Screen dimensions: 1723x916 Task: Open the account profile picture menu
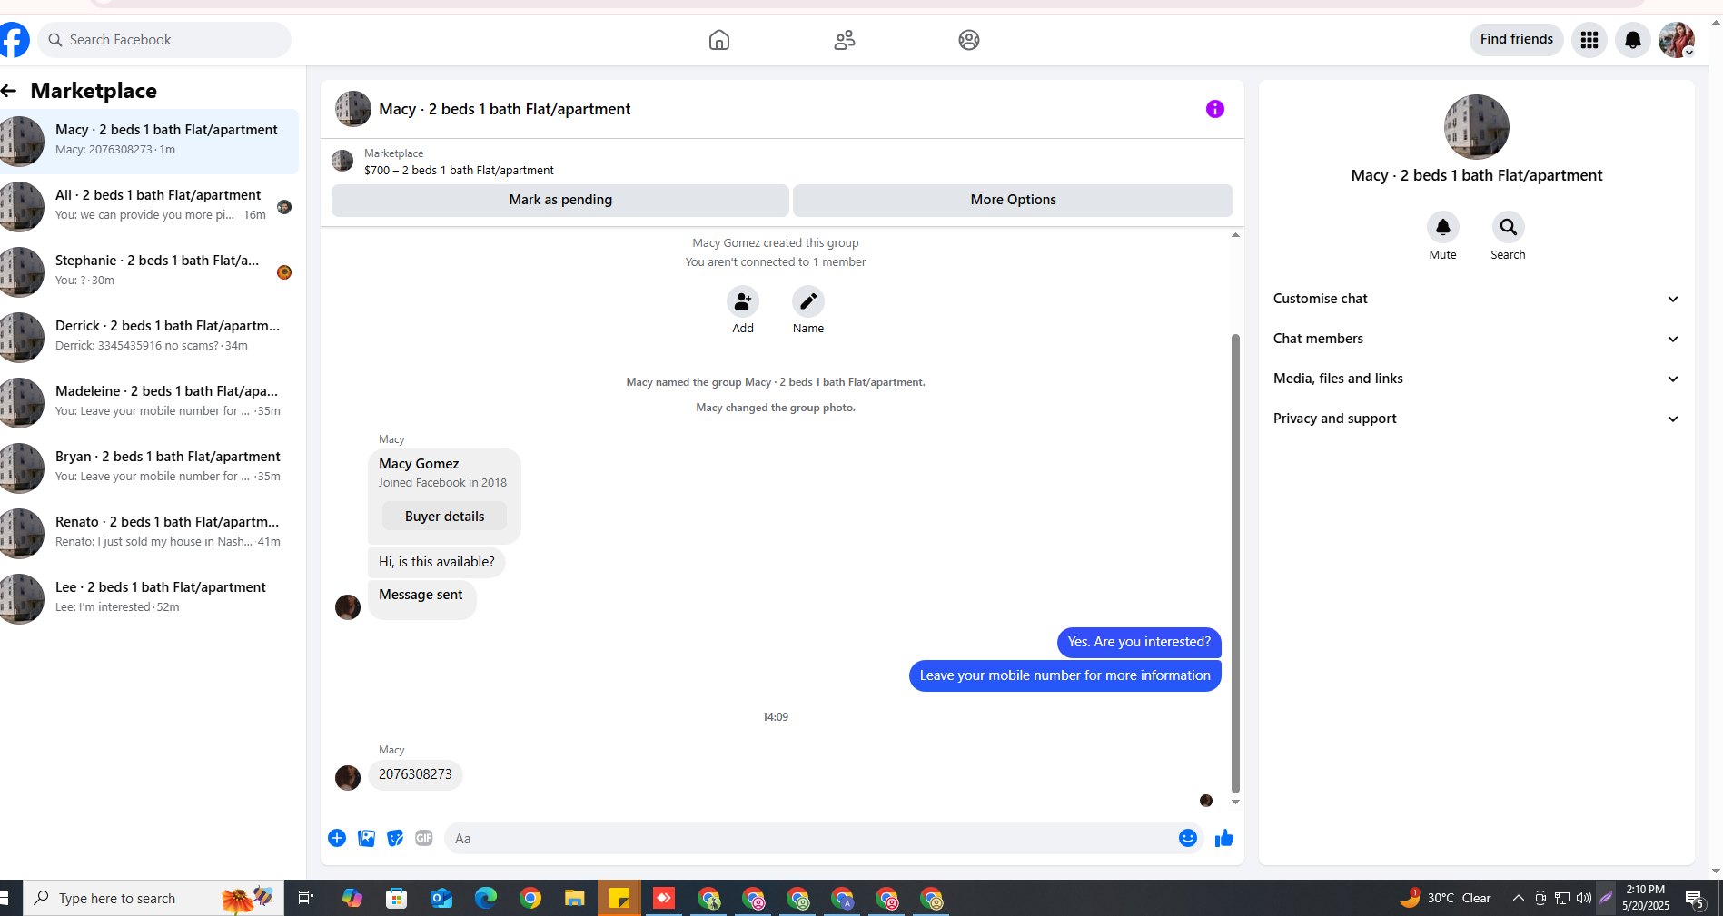pyautogui.click(x=1677, y=40)
